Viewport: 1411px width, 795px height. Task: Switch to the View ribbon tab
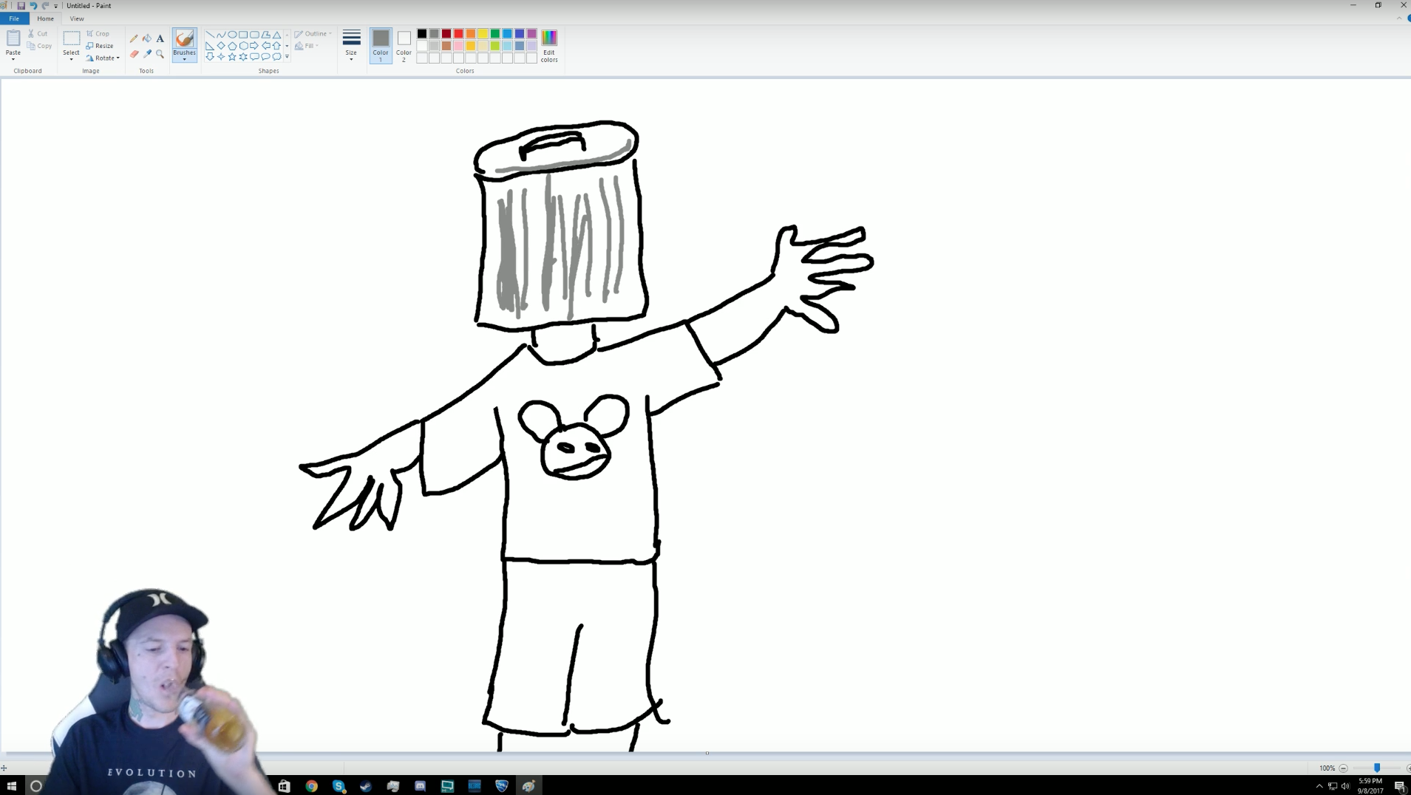coord(77,18)
